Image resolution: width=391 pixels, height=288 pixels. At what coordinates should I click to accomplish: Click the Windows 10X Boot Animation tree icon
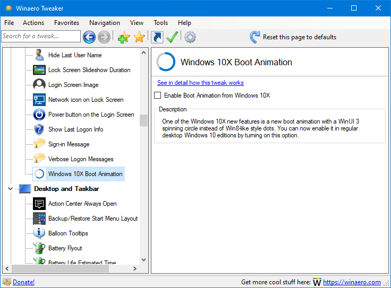39,174
